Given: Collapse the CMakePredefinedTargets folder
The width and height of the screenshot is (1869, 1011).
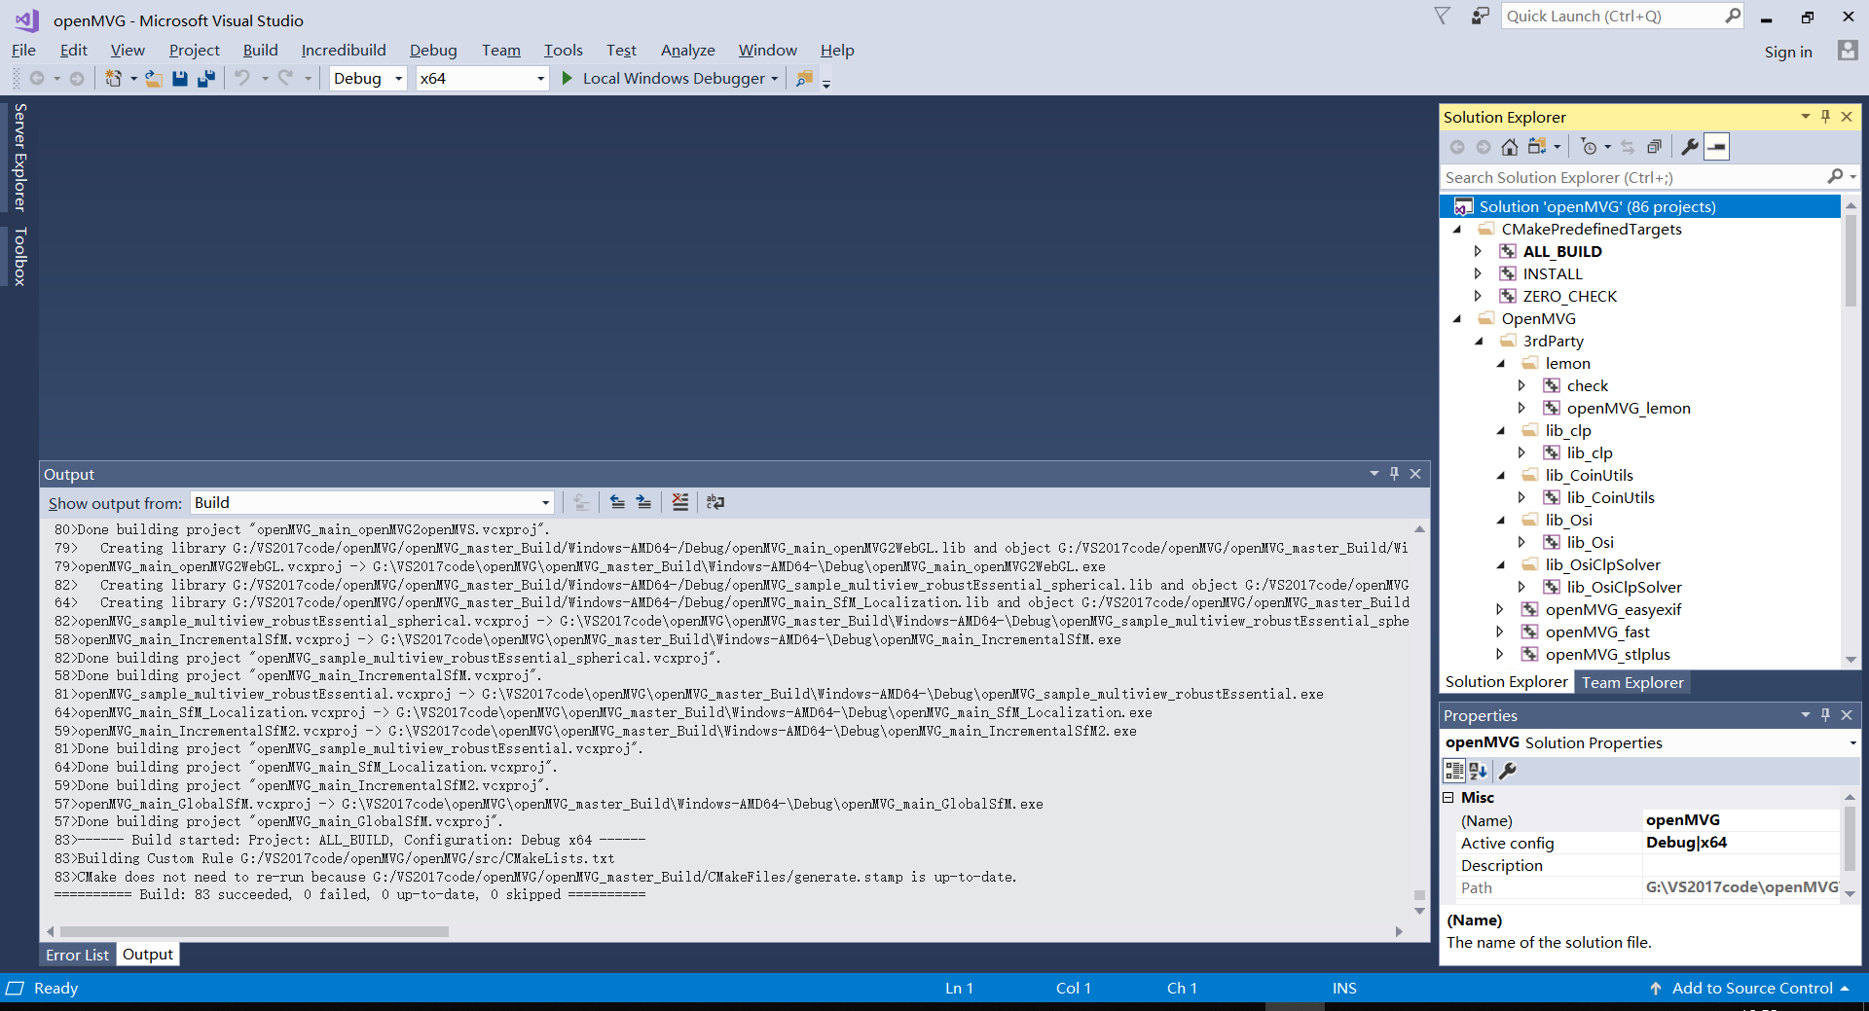Looking at the screenshot, I should point(1457,230).
